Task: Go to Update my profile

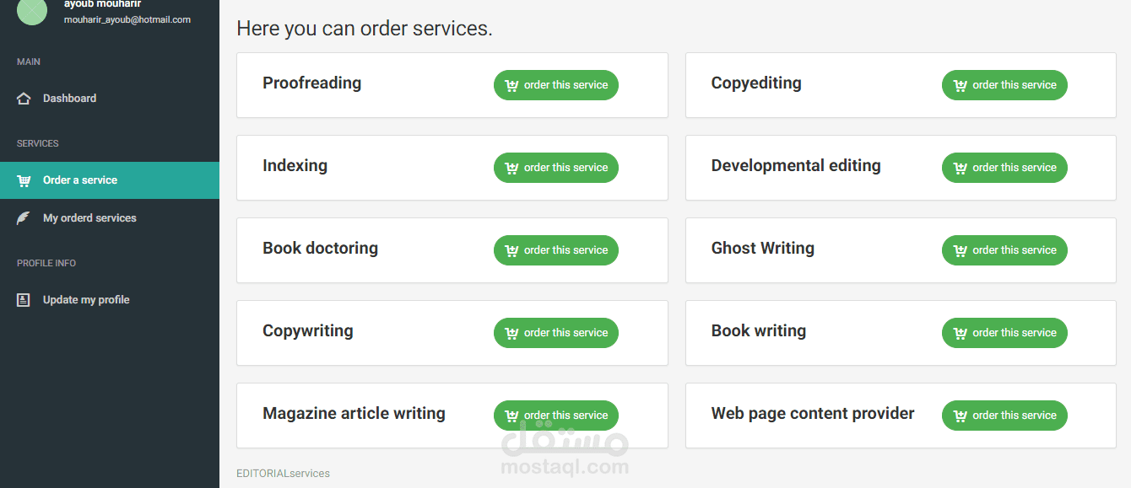Action: [x=110, y=300]
